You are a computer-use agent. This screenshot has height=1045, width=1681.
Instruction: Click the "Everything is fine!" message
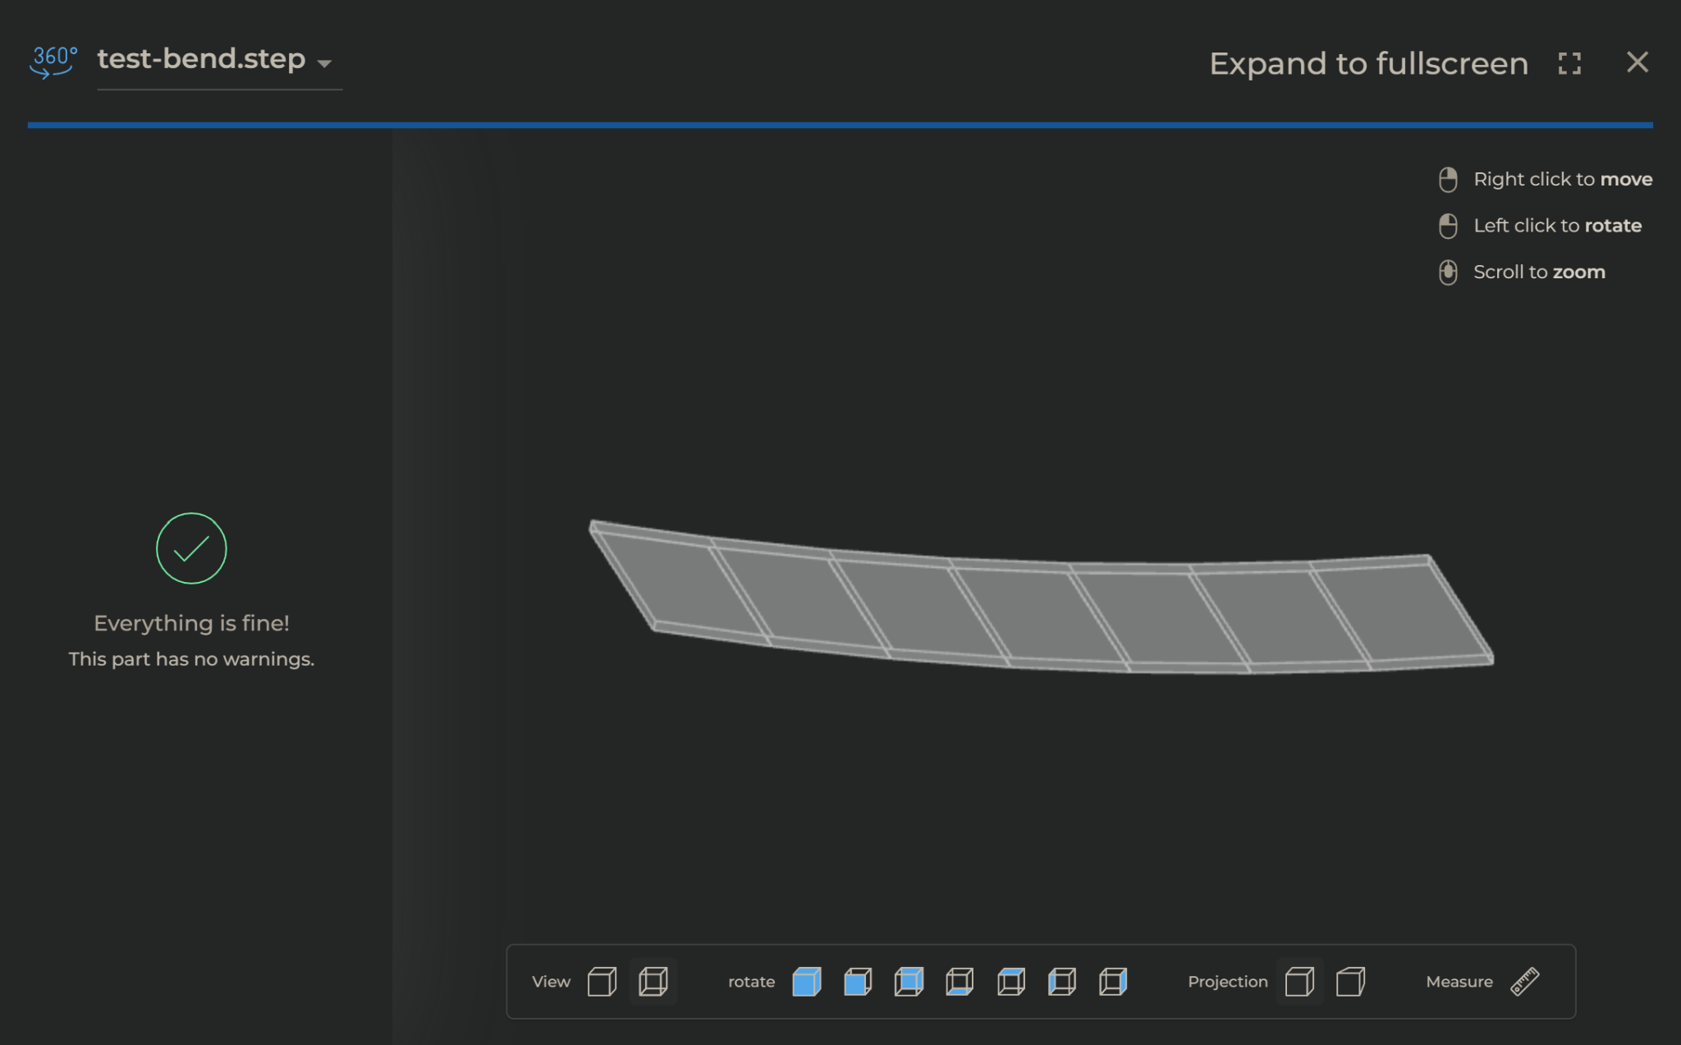(x=191, y=623)
